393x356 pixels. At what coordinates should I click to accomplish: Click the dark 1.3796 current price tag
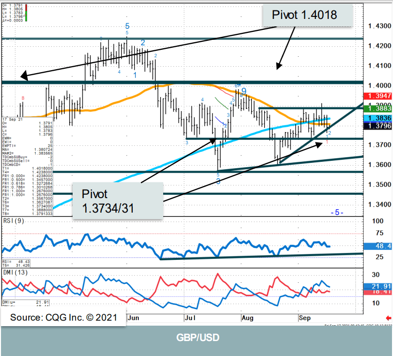click(x=378, y=126)
